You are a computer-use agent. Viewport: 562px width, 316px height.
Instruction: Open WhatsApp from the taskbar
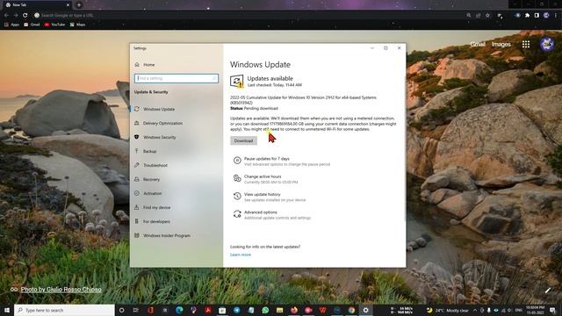[x=265, y=310]
